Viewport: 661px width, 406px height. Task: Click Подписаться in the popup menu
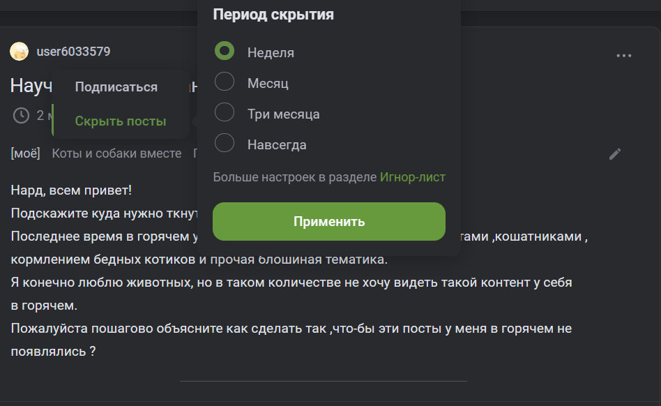[116, 87]
